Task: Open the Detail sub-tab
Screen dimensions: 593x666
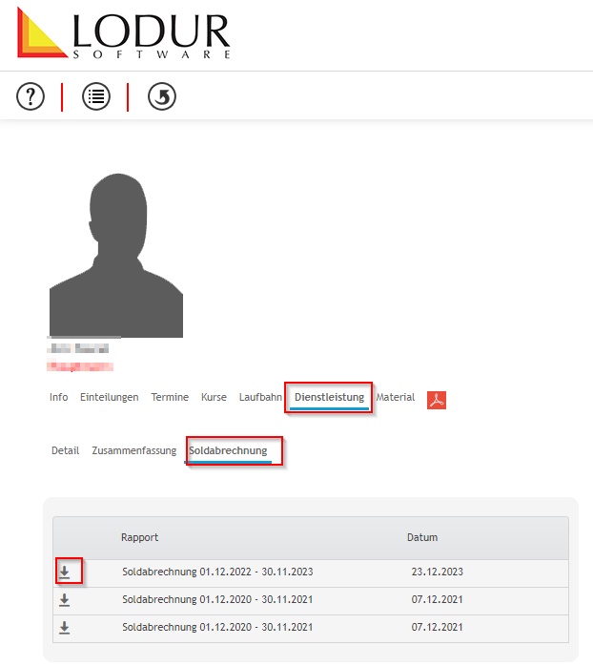Action: click(65, 450)
